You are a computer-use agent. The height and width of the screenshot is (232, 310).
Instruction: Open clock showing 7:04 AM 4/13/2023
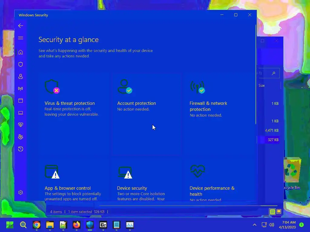(287, 225)
